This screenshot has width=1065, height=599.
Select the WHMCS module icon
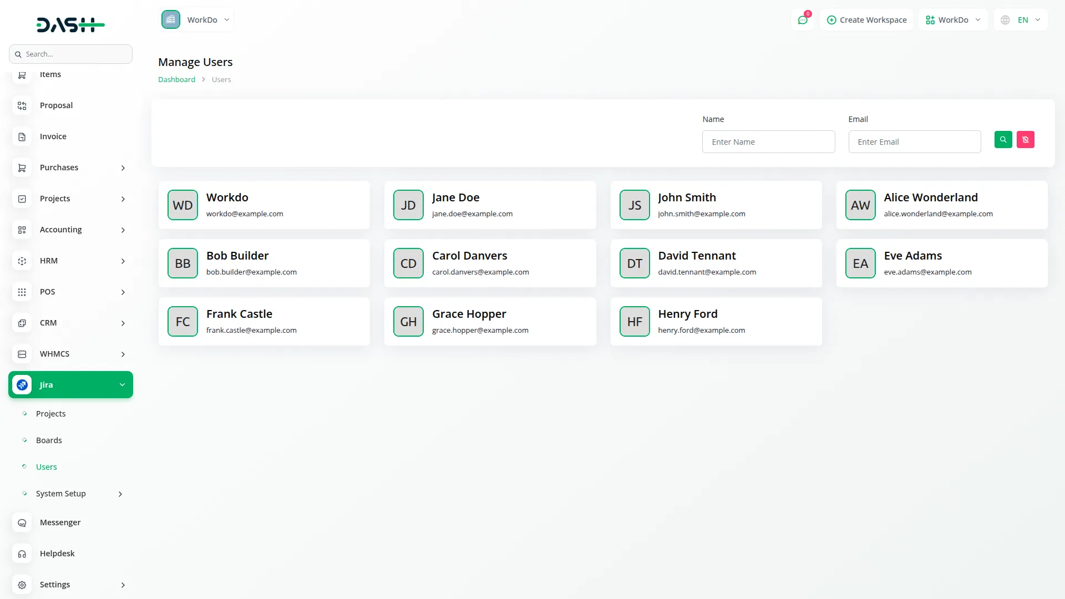point(22,354)
